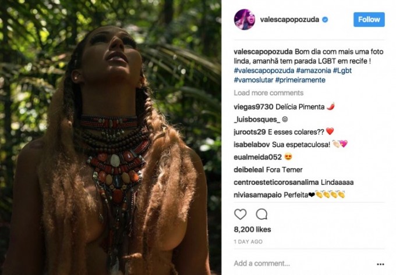The image size is (396, 275).
Task: Click the valescapopozuda profile avatar
Action: point(244,19)
